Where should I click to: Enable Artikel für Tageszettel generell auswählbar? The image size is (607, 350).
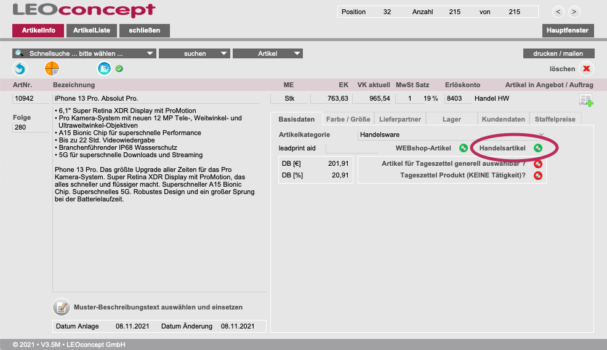(538, 163)
